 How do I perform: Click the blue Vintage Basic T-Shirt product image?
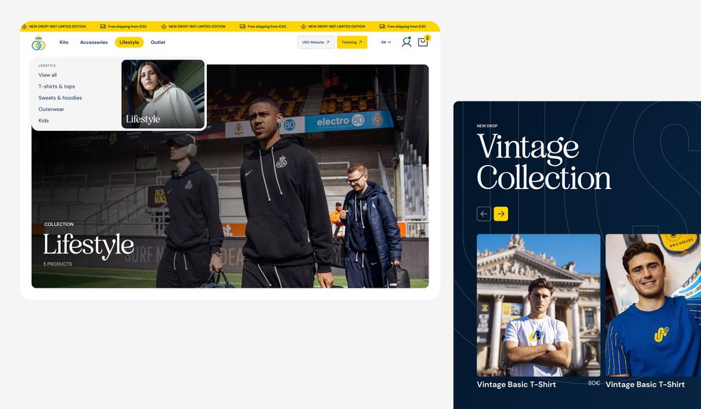pyautogui.click(x=653, y=305)
